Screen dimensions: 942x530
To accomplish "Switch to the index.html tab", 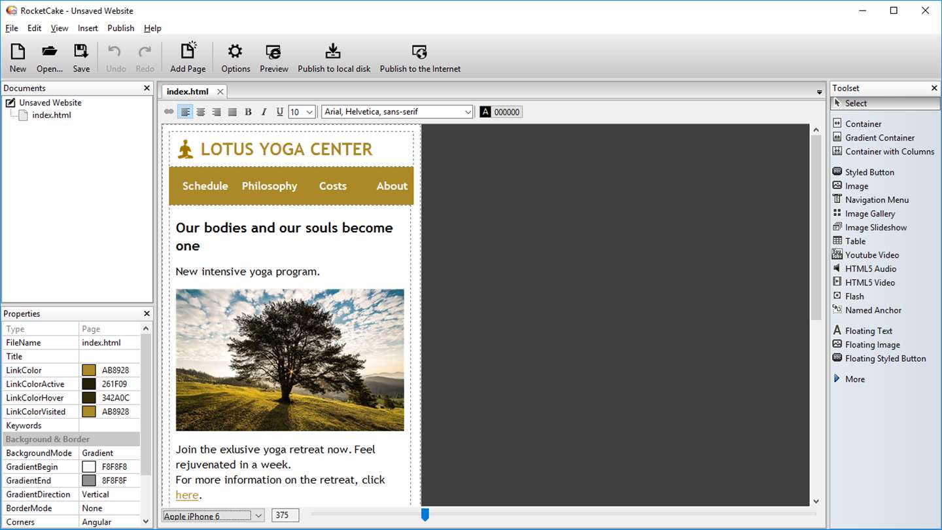I will pos(187,92).
